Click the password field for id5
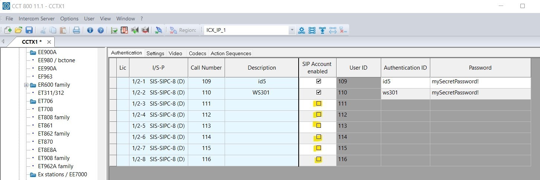 480,81
